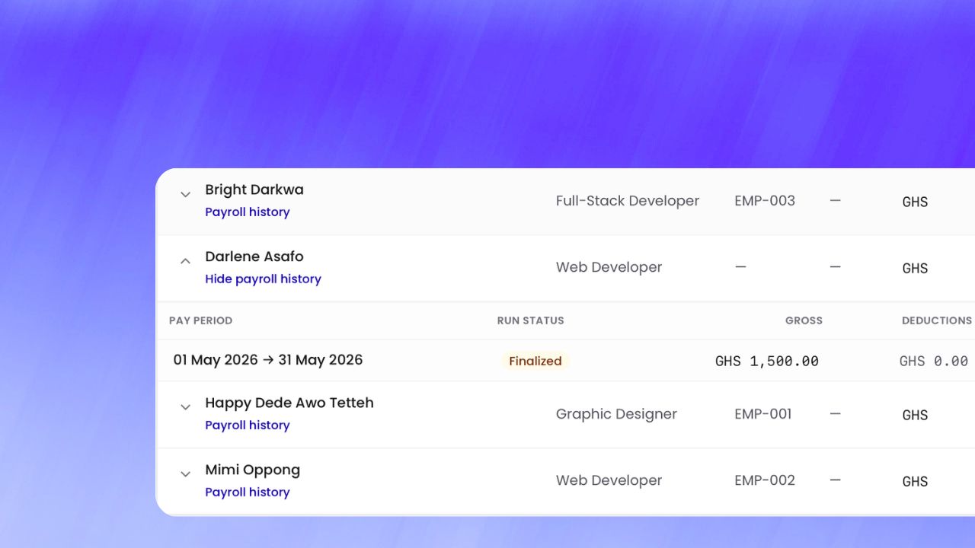Click employee ID EMP-003
The height and width of the screenshot is (548, 975).
765,201
